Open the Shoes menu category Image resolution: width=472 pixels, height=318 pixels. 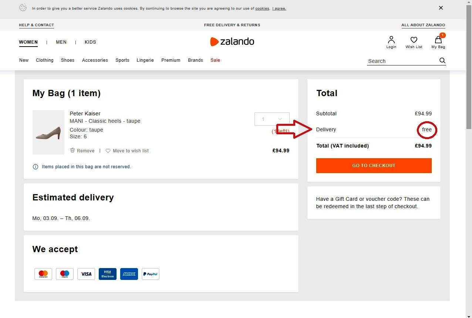tap(68, 60)
